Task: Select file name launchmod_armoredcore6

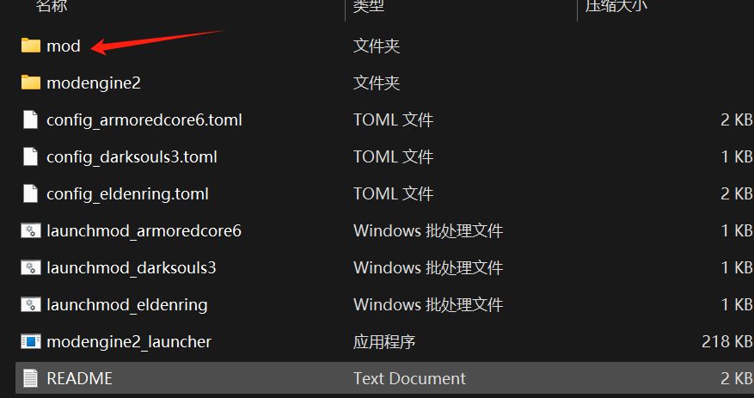Action: click(144, 230)
